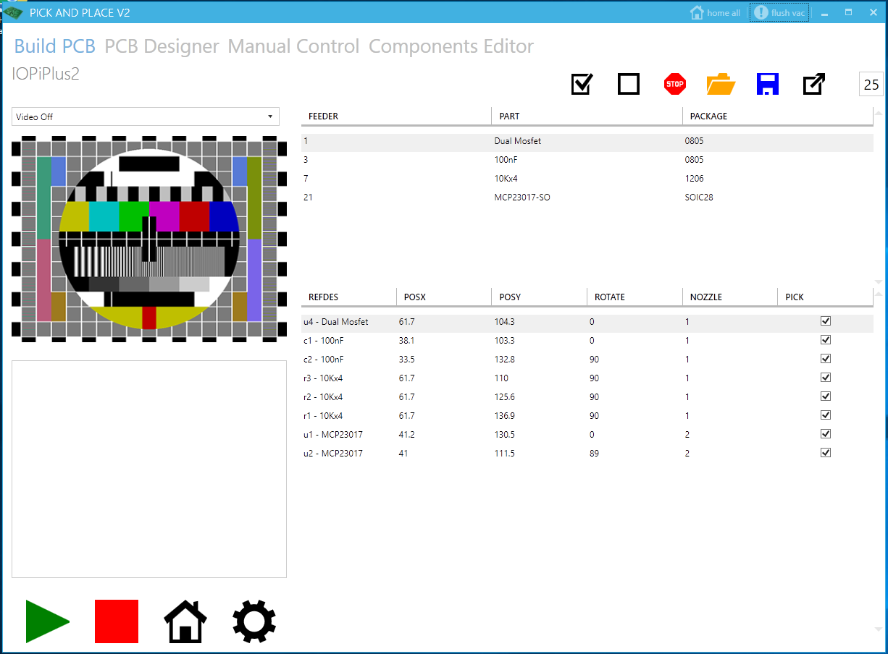This screenshot has height=654, width=888.
Task: Switch to the PCB Designer tab
Action: 162,46
